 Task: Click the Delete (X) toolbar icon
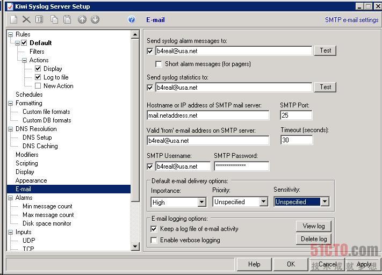tap(26, 19)
